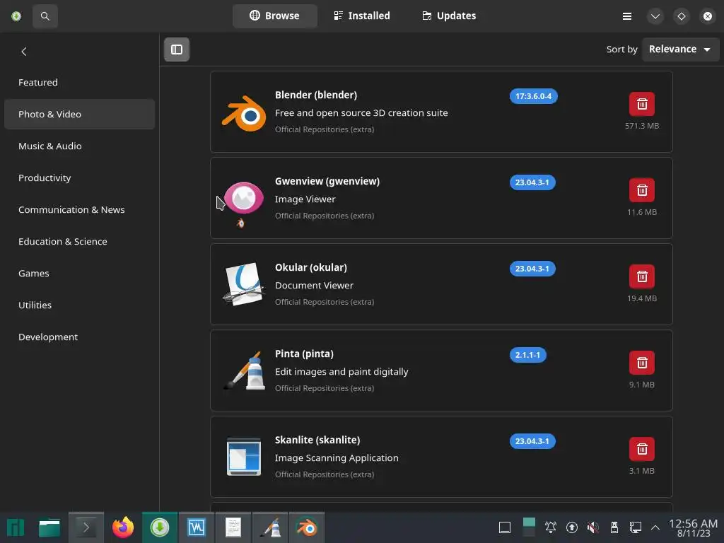
Task: Click Pinta version badge 2.1.1-1
Action: coord(527,355)
